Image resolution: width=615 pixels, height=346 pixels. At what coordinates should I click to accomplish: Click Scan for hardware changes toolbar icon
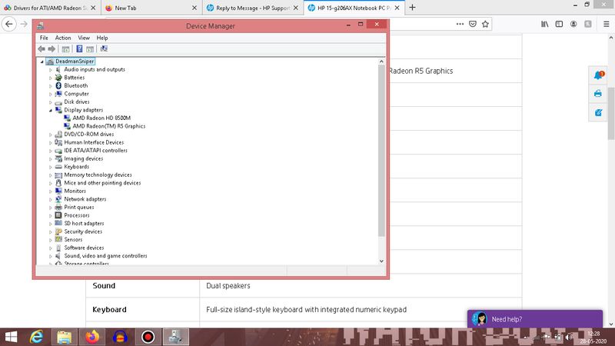pyautogui.click(x=104, y=49)
